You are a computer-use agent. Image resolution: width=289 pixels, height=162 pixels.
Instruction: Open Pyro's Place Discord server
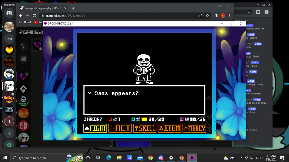tap(9, 62)
